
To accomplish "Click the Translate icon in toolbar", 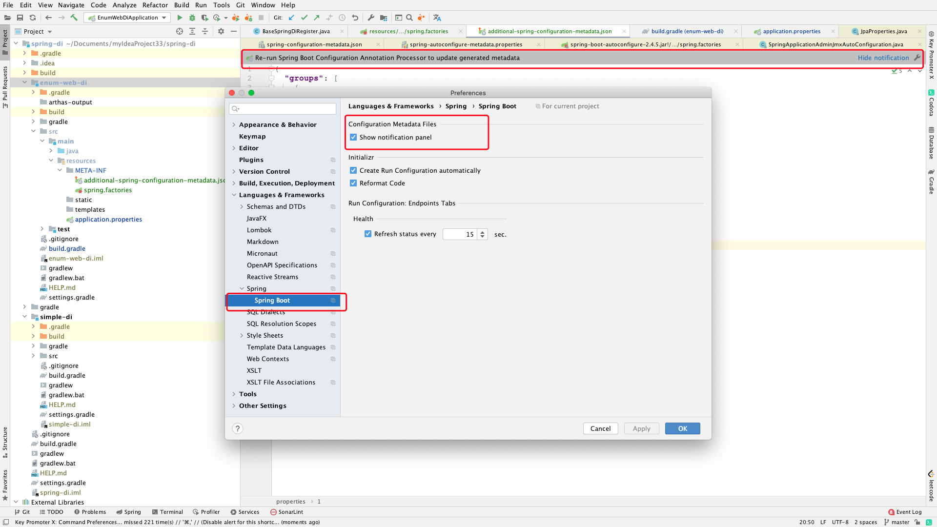I will point(437,18).
